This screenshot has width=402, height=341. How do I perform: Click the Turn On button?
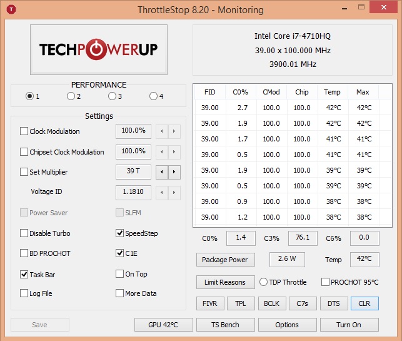coord(349,325)
